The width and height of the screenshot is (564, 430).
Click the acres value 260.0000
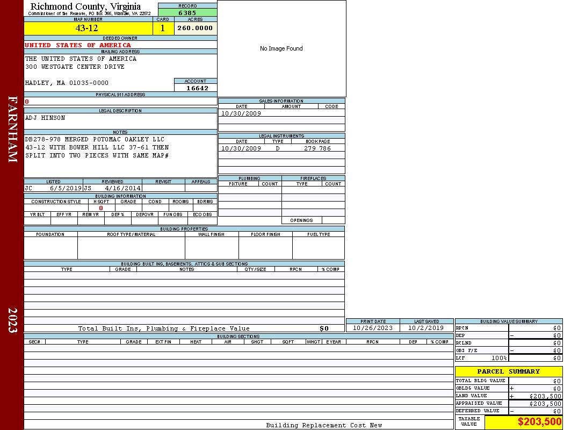[x=196, y=28]
